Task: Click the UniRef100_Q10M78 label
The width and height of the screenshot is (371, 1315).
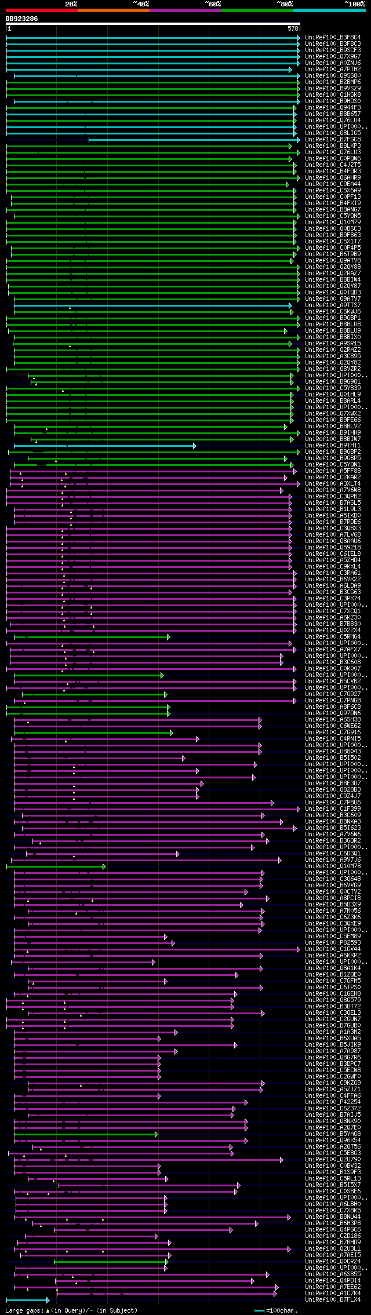Action: tap(333, 866)
